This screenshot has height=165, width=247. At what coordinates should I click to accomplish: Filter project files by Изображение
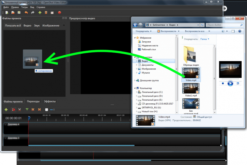(51, 26)
